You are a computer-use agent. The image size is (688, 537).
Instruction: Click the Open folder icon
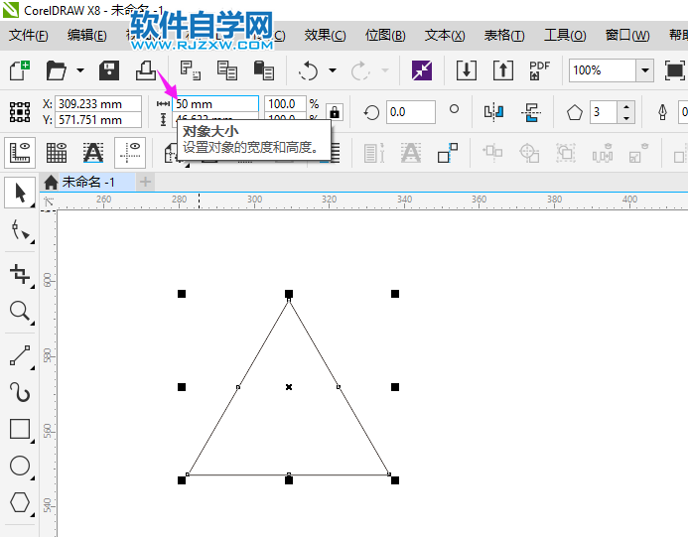point(57,70)
